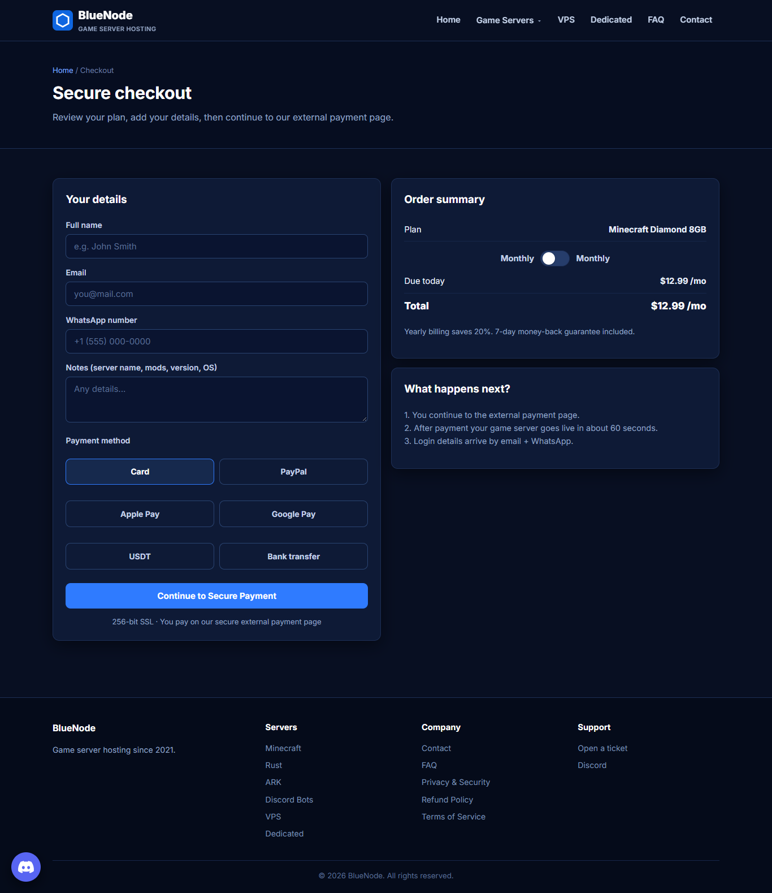772x893 pixels.
Task: Click the BlueNode hexagon logo icon
Action: coord(63,20)
